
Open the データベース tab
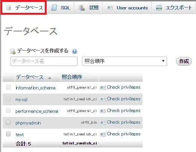coord(23,8)
